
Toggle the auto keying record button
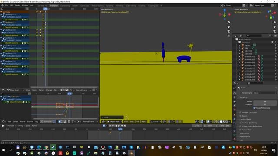click(104, 126)
